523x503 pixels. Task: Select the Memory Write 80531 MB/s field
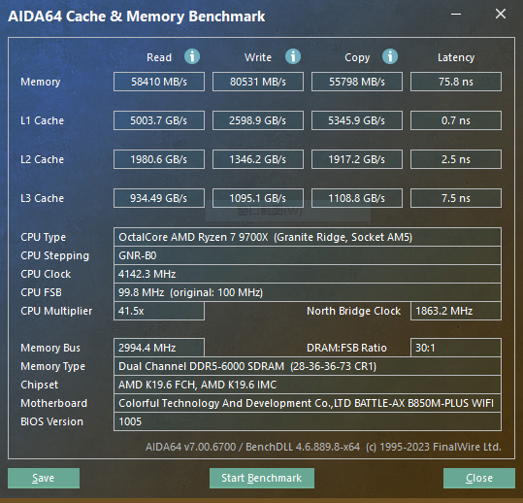pyautogui.click(x=258, y=82)
